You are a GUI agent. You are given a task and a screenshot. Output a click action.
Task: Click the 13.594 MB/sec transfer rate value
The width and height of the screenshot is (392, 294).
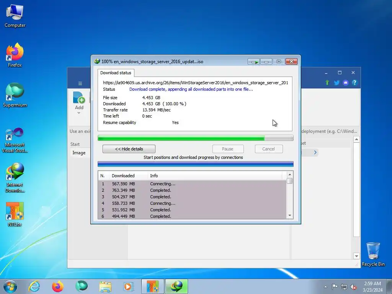pyautogui.click(x=157, y=110)
